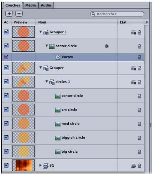The image size is (153, 174).
Task: Collapse the Grouper group triangle
Action: point(41,67)
